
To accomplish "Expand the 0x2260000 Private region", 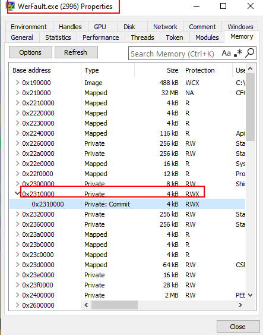I will click(x=17, y=143).
